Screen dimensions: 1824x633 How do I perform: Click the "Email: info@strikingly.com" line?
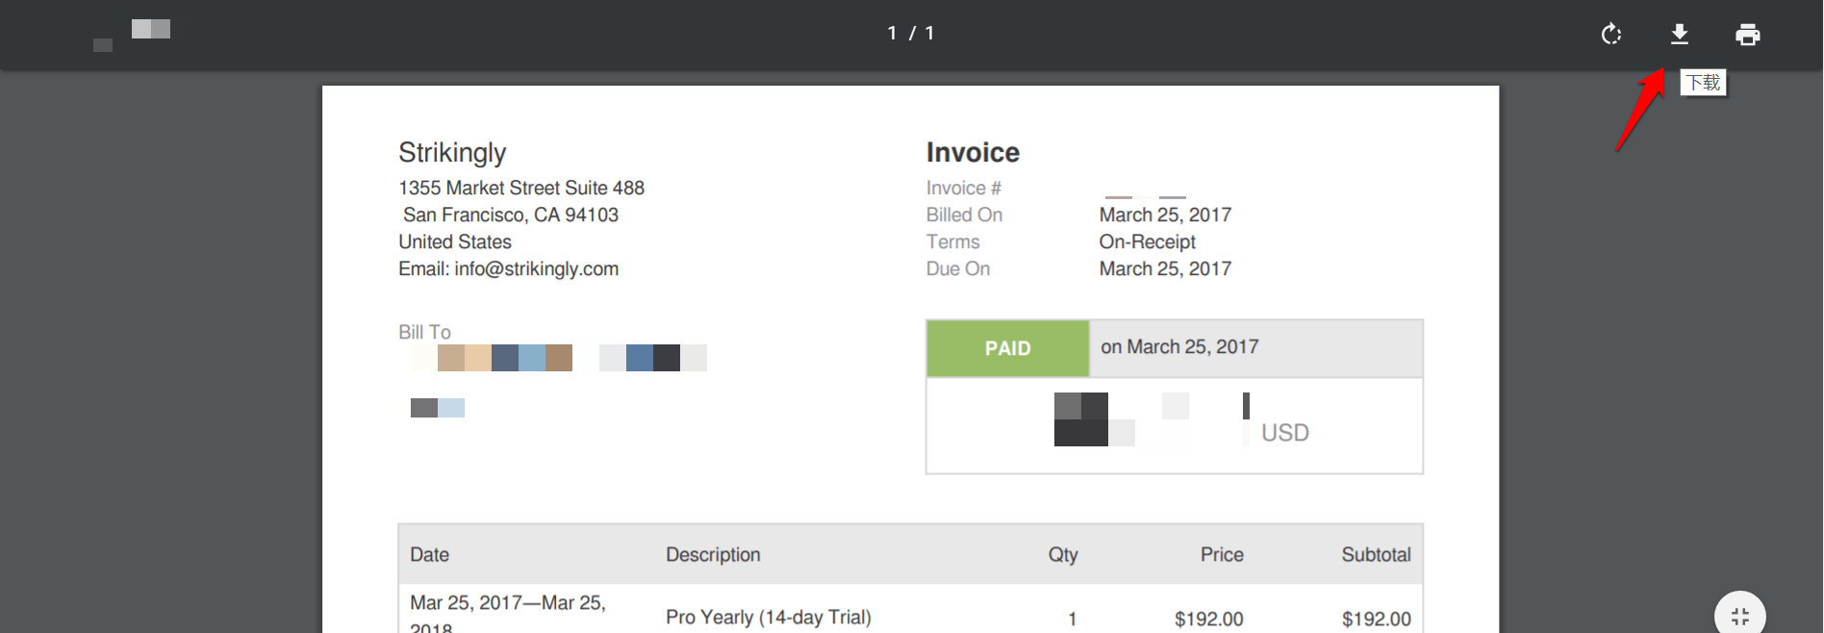(x=509, y=268)
